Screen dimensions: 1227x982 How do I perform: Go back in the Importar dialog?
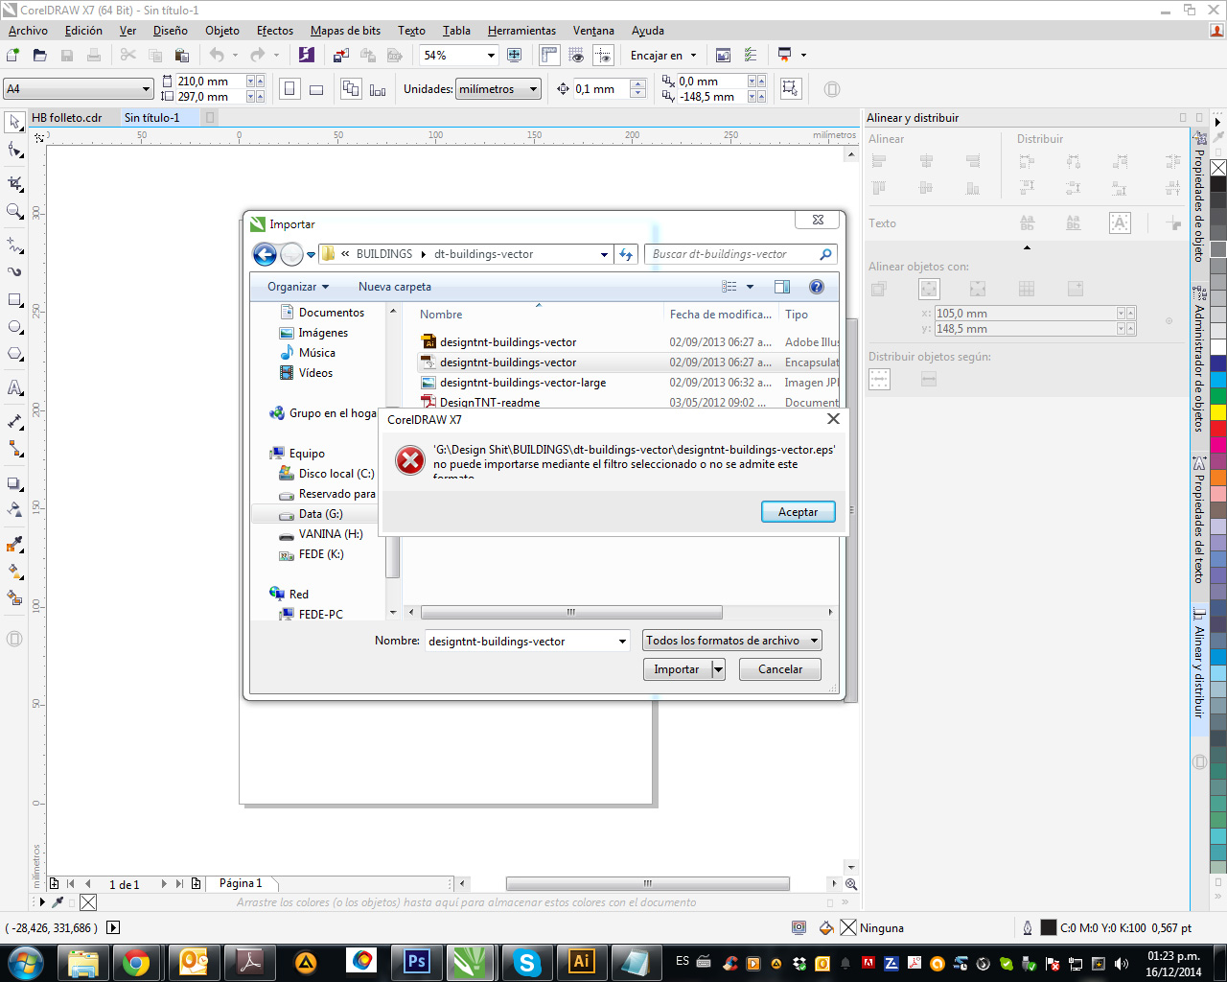(x=265, y=254)
